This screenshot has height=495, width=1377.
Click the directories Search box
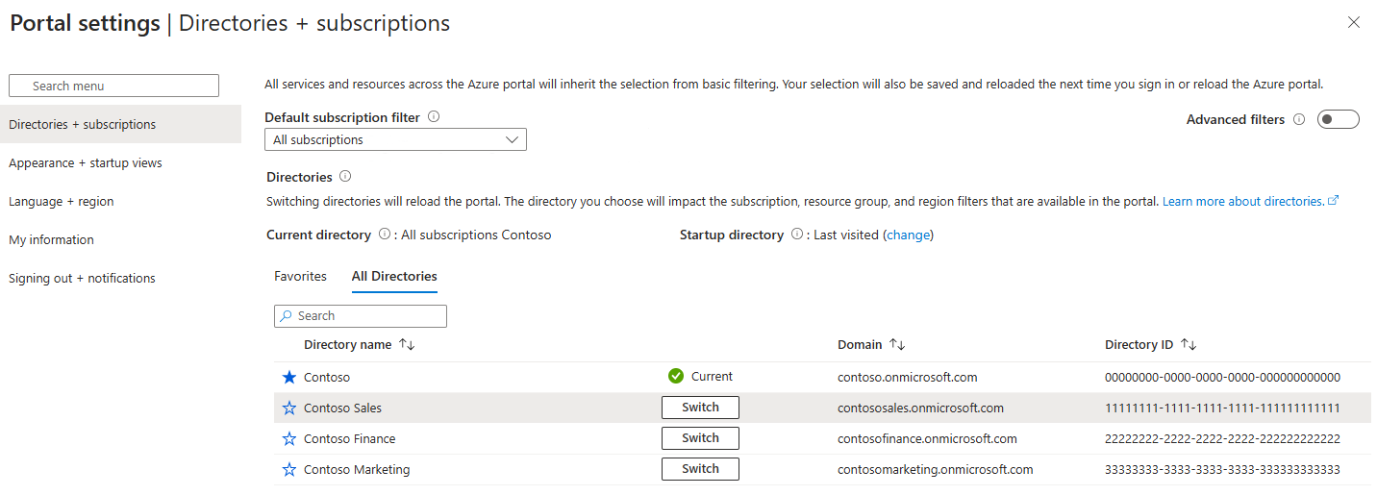[361, 316]
